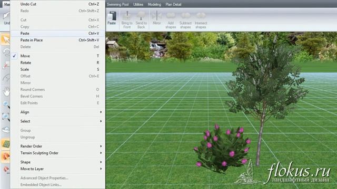Choose Paste in Place
Screen dimensions: 337x189
click(58, 40)
